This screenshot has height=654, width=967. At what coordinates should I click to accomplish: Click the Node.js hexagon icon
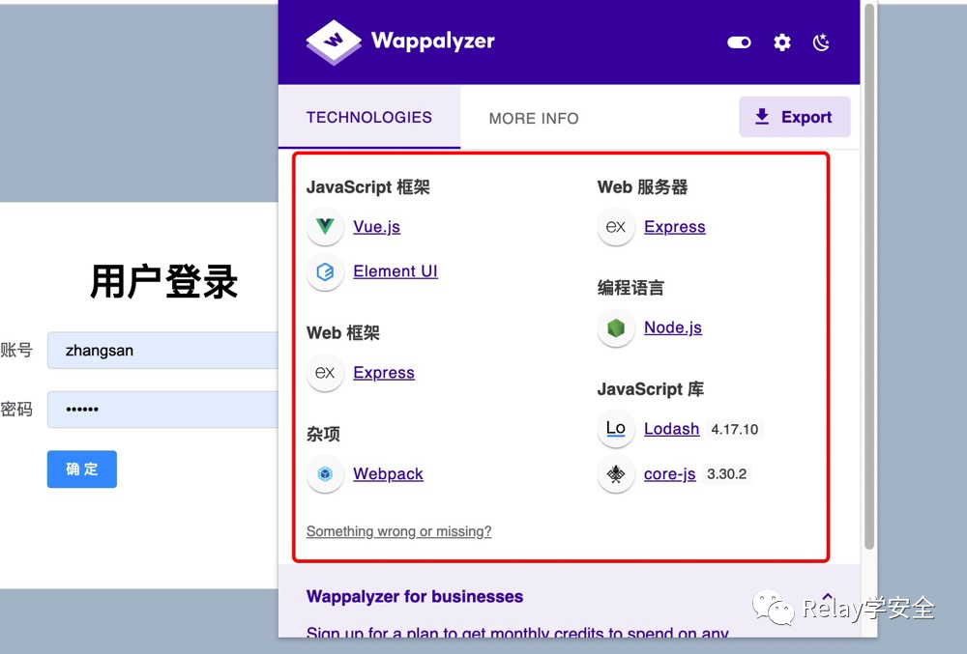coord(615,327)
